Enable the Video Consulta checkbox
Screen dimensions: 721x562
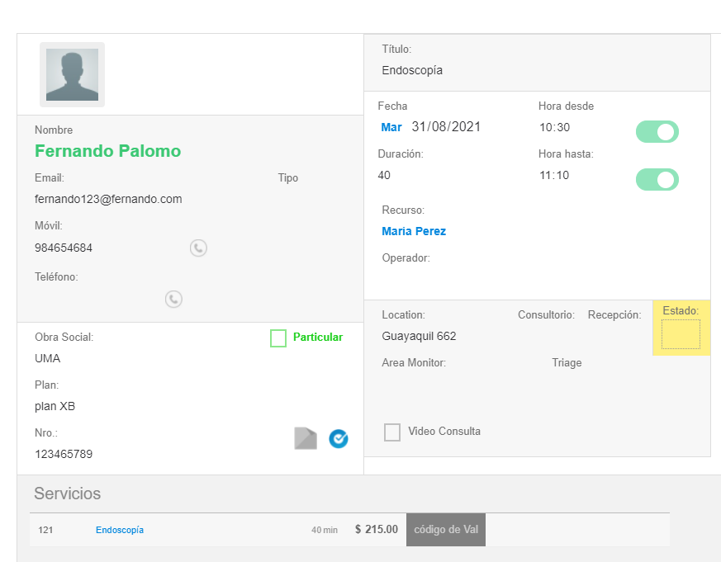point(392,432)
